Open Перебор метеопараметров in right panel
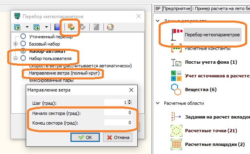Image resolution: width=250 pixels, height=154 pixels. 212,35
